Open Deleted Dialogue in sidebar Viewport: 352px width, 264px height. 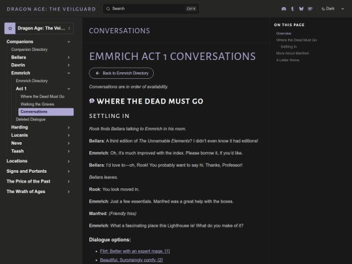(x=31, y=119)
